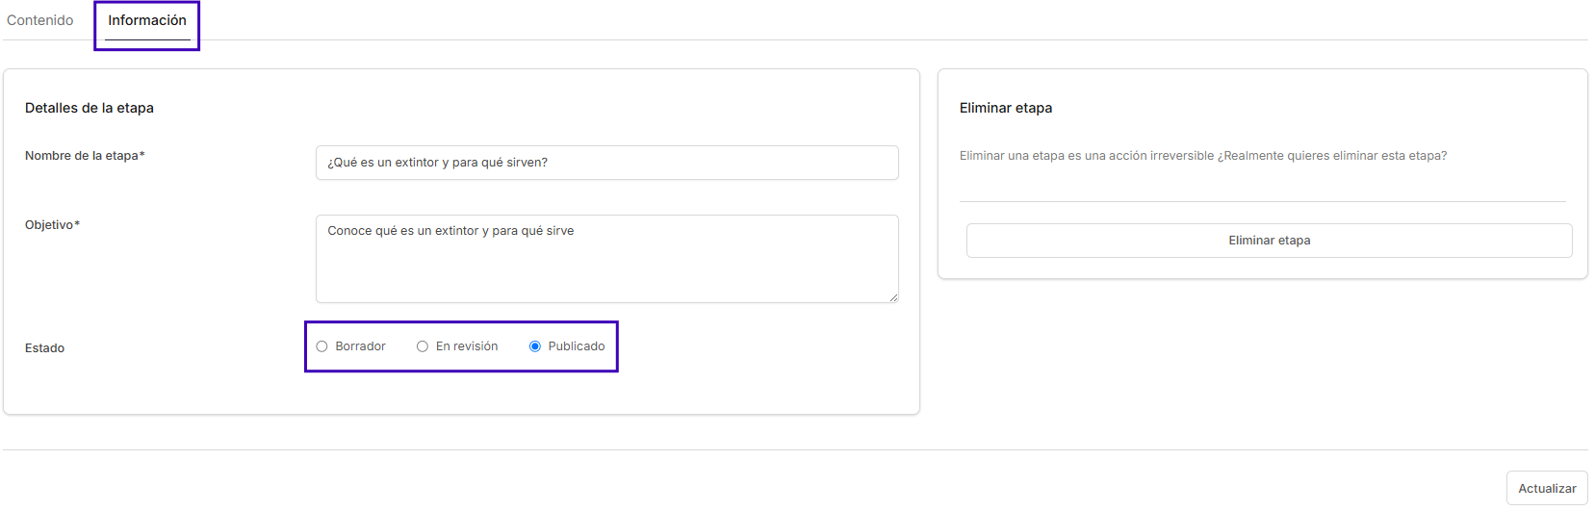Select the Publicado radio circle

point(535,346)
